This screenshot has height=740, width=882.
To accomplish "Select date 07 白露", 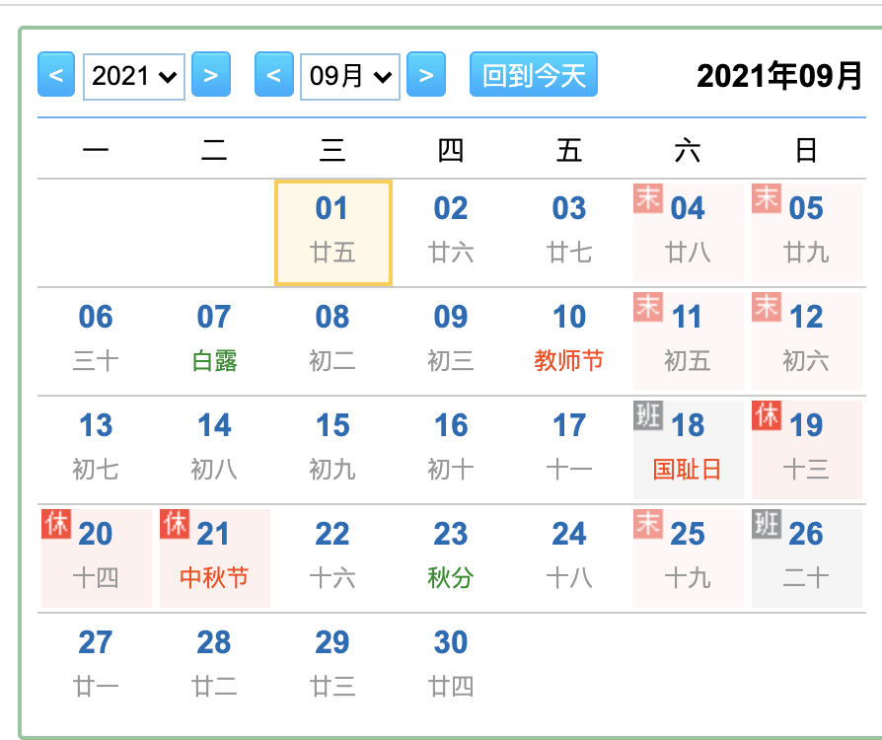I will [x=214, y=341].
